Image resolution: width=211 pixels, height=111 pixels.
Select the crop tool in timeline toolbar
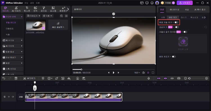point(57,78)
